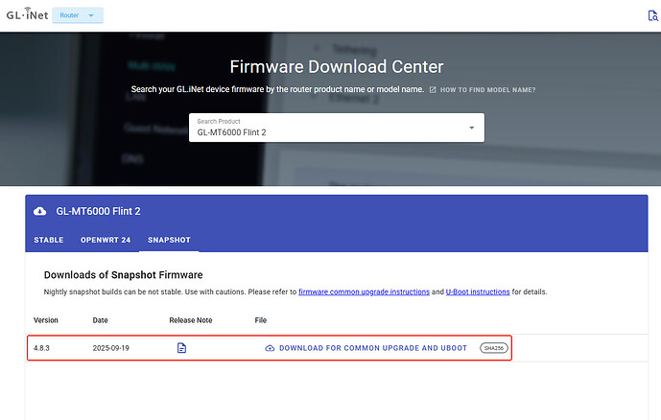Switch to the STABLE tab
Screen dimensions: 661x420
point(49,238)
